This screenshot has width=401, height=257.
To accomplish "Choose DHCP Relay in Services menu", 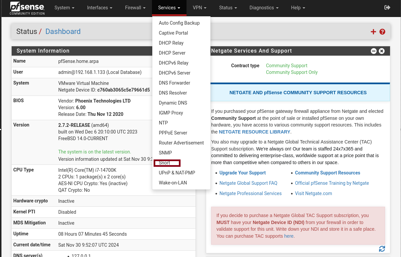I will click(x=181, y=43).
